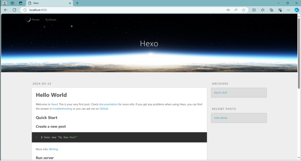Close the Hexo tab
301x161 pixels.
click(70, 3)
